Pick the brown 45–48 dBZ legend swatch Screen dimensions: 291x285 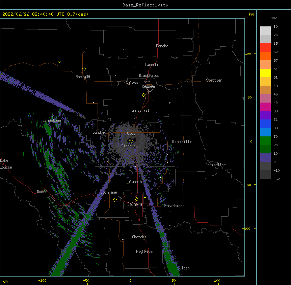coord(265,90)
